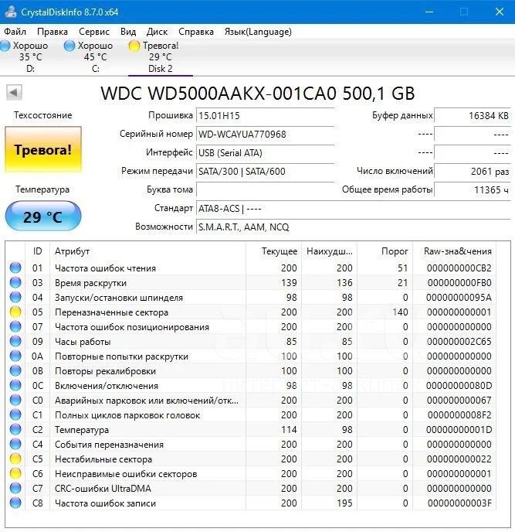Select row Часы работы
Screen dimensions: 515x532
251,341
